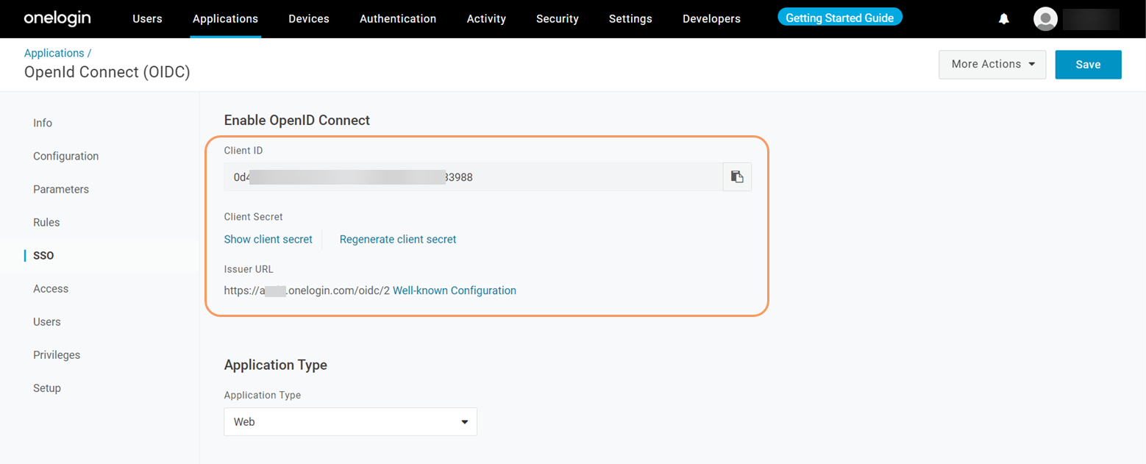Switch to the Info sidebar tab
1146x464 pixels.
click(43, 123)
